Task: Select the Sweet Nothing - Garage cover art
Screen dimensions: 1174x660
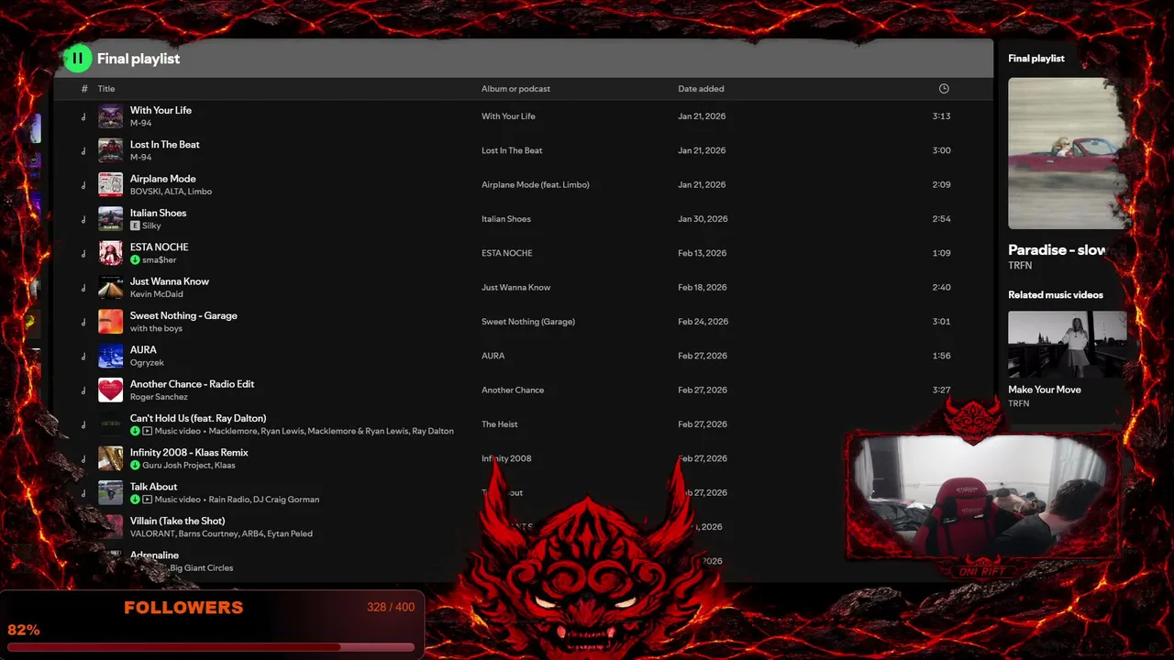Action: (x=110, y=322)
